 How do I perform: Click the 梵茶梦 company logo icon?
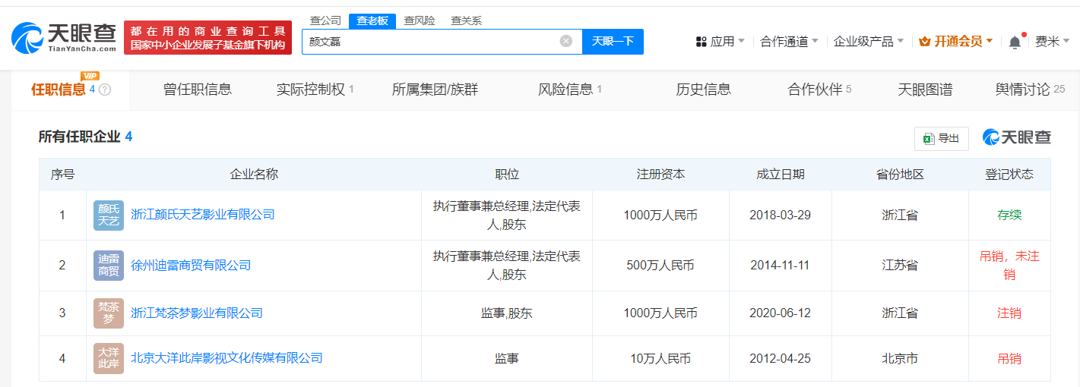[x=109, y=313]
